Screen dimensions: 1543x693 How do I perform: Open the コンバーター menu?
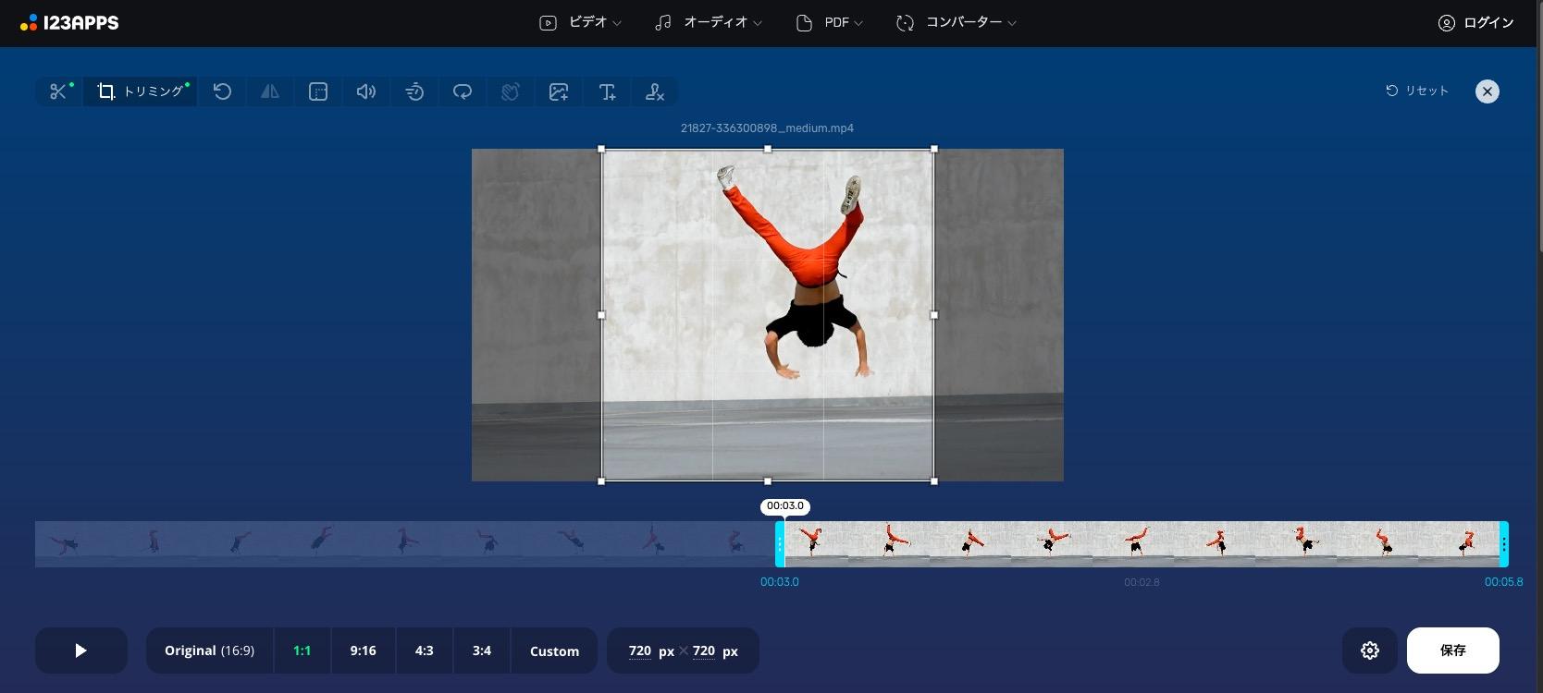[957, 23]
